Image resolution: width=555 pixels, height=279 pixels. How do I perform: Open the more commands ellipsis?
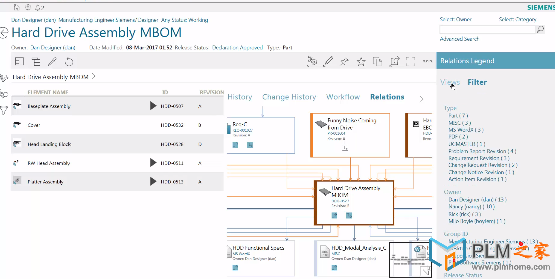point(427,61)
